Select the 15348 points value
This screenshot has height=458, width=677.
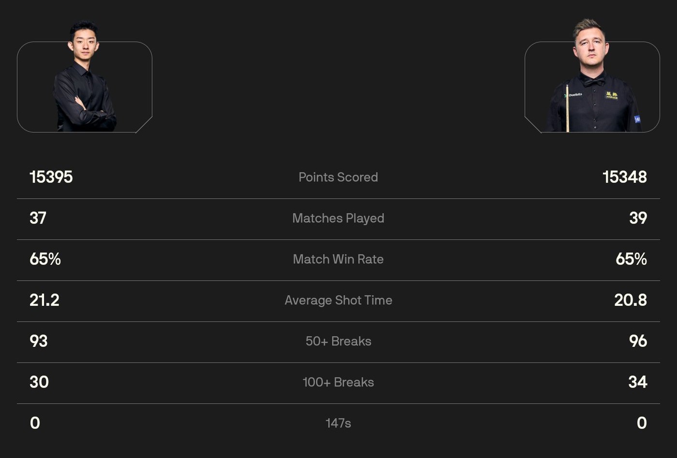point(624,177)
